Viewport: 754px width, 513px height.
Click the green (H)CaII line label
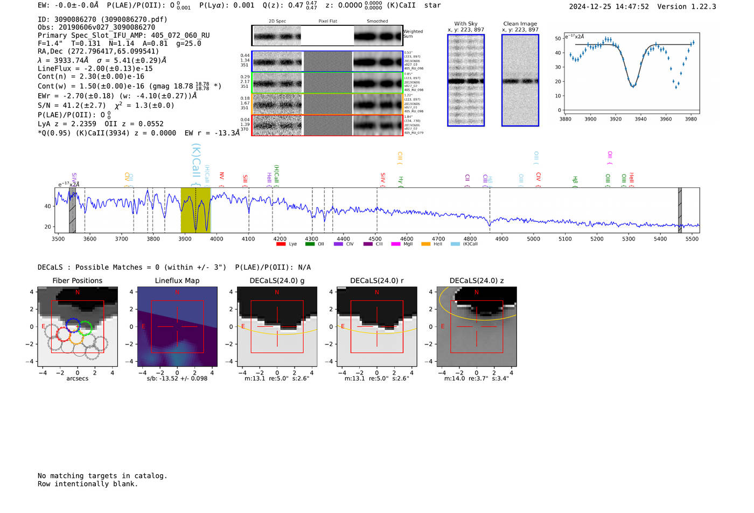276,176
